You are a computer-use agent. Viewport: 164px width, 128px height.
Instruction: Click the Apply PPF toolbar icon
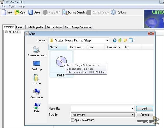(x=45, y=12)
